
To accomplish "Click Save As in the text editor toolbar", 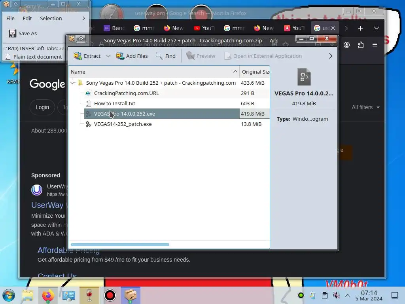I will (x=23, y=33).
